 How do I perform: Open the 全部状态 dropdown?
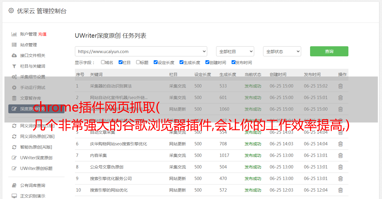tap(282, 51)
